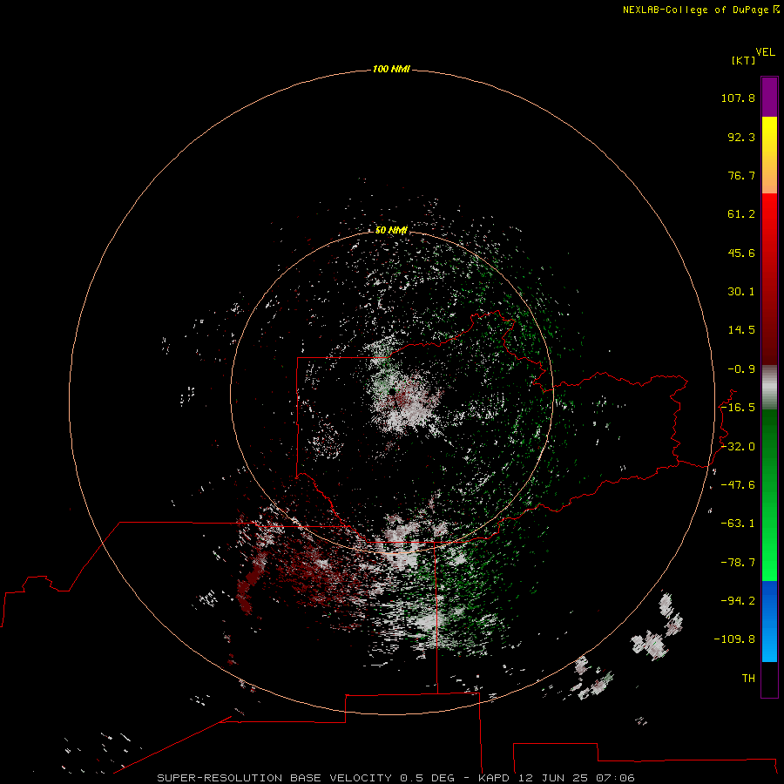This screenshot has width=784, height=784.
Task: Click the 50 NMI range ring label
Action: 391,230
